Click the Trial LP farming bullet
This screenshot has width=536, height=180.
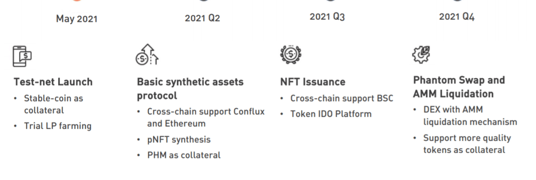[58, 126]
